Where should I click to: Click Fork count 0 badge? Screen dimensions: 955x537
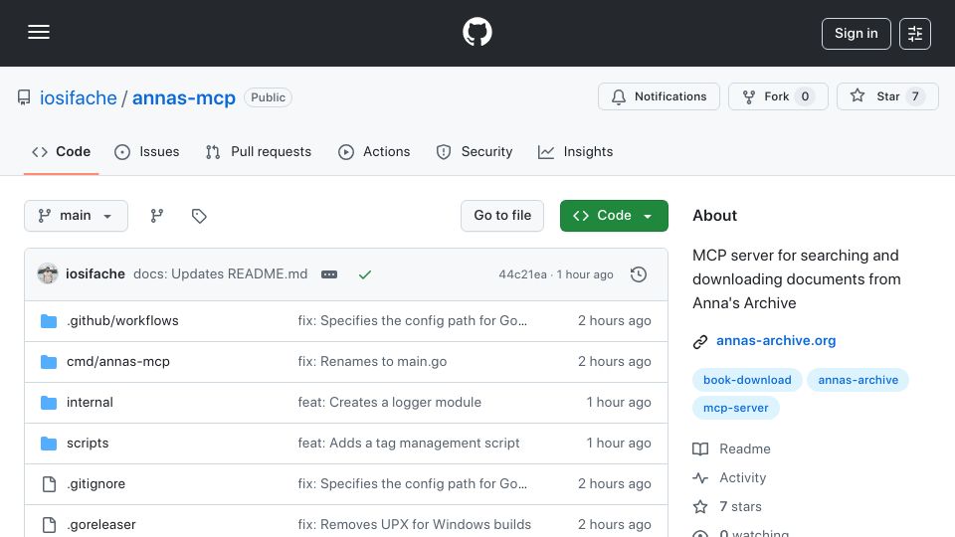(x=805, y=96)
